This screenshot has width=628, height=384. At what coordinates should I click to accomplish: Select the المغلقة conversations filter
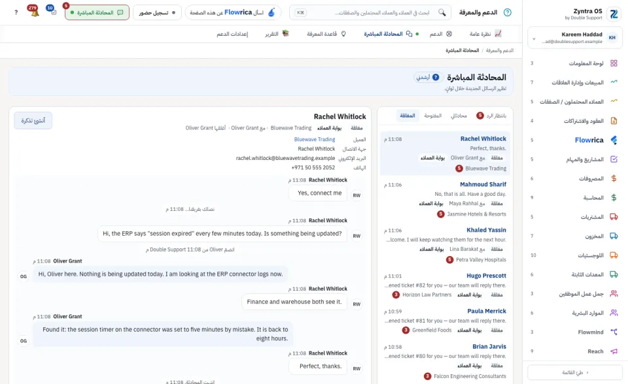408,116
